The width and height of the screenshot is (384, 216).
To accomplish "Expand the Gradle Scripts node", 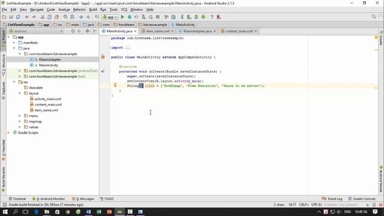I will click(9, 133).
